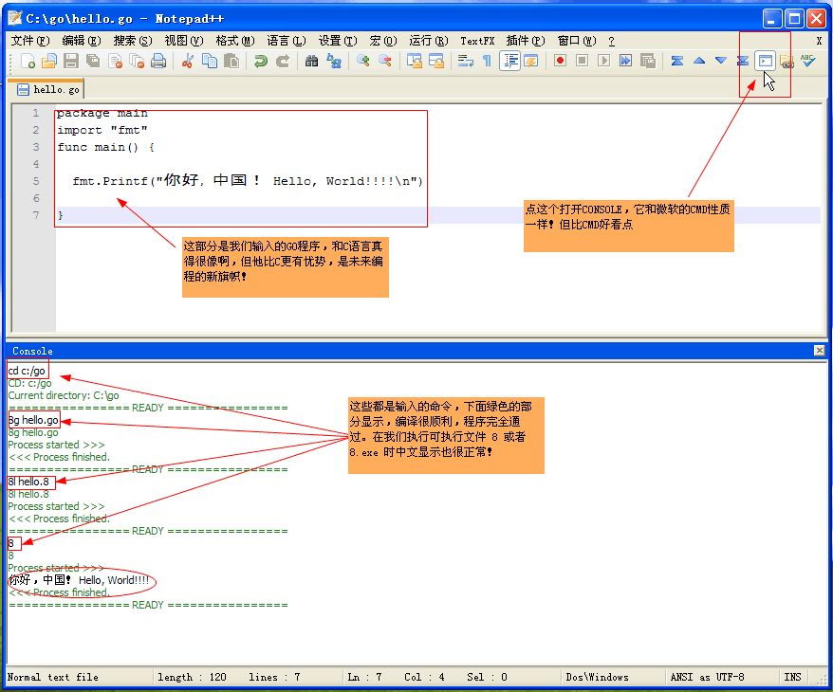
Task: Click the Cut scissors icon
Action: tap(187, 61)
